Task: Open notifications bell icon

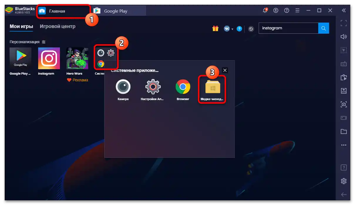Action: click(265, 11)
